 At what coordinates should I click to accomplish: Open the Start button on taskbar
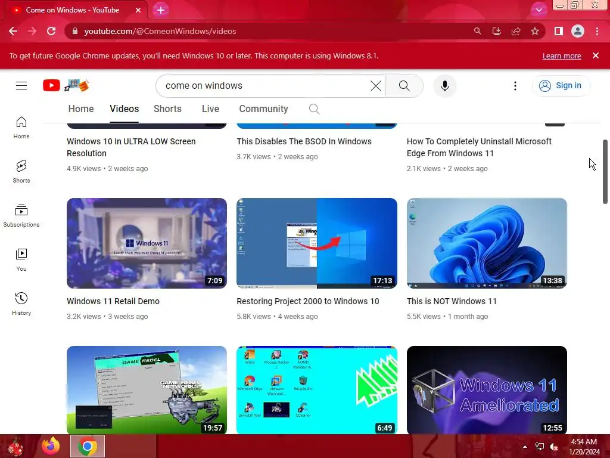click(15, 446)
